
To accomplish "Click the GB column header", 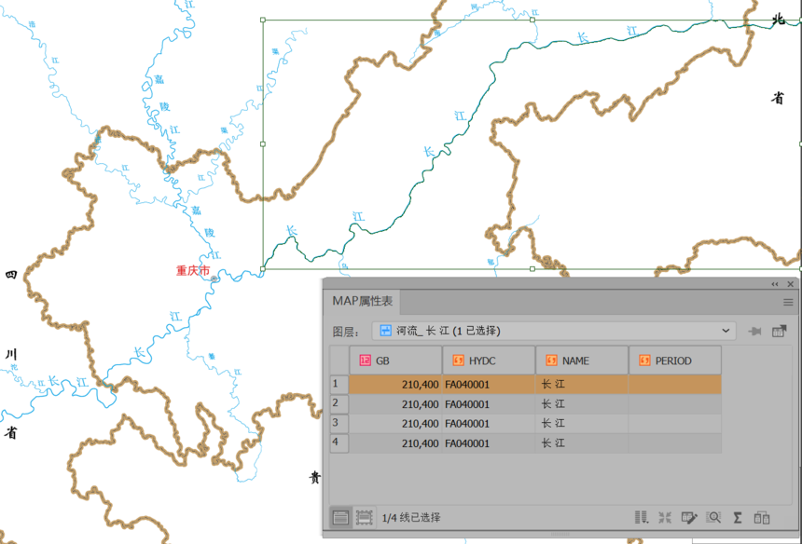I will (x=395, y=360).
